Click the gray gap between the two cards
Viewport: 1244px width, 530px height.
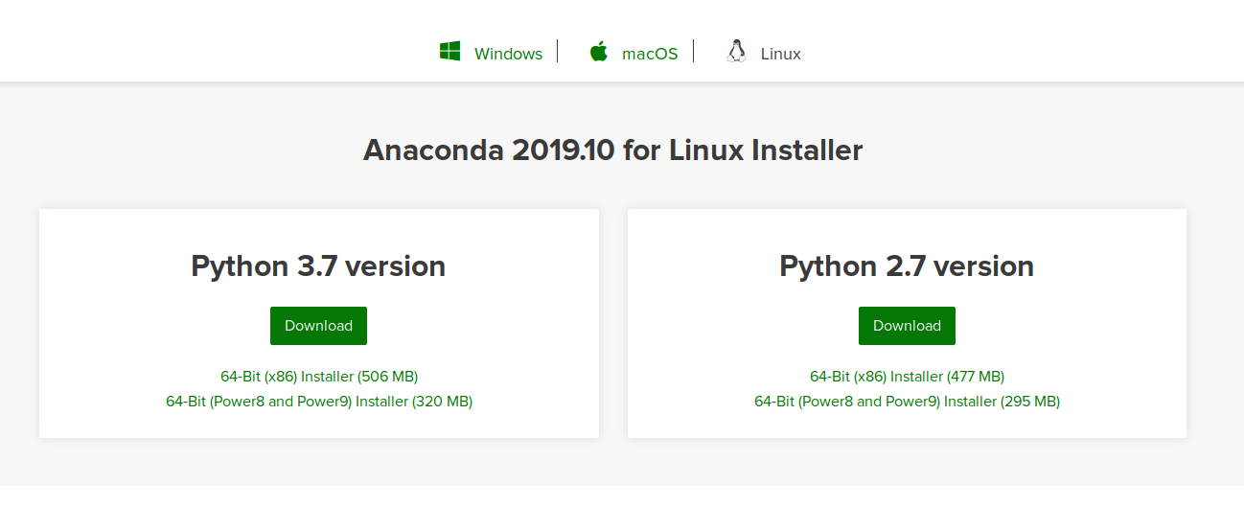coord(613,324)
